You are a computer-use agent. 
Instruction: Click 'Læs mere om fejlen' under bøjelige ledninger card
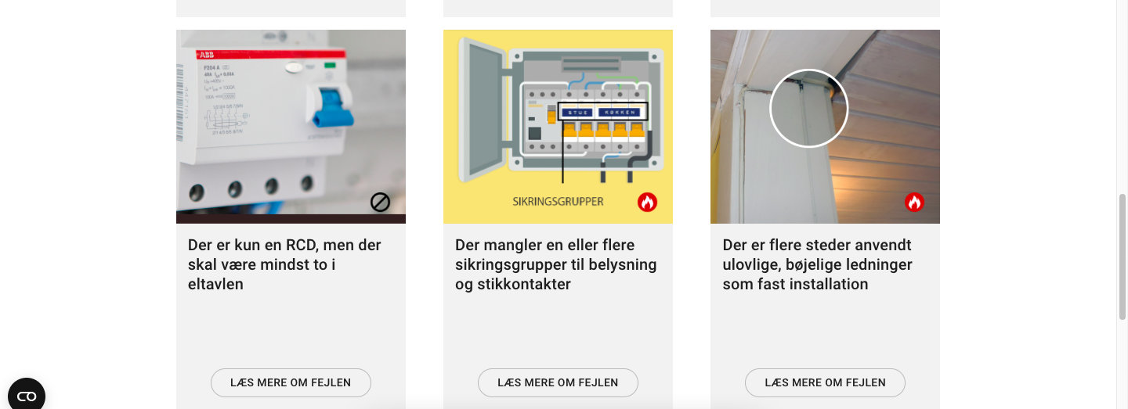(x=825, y=382)
